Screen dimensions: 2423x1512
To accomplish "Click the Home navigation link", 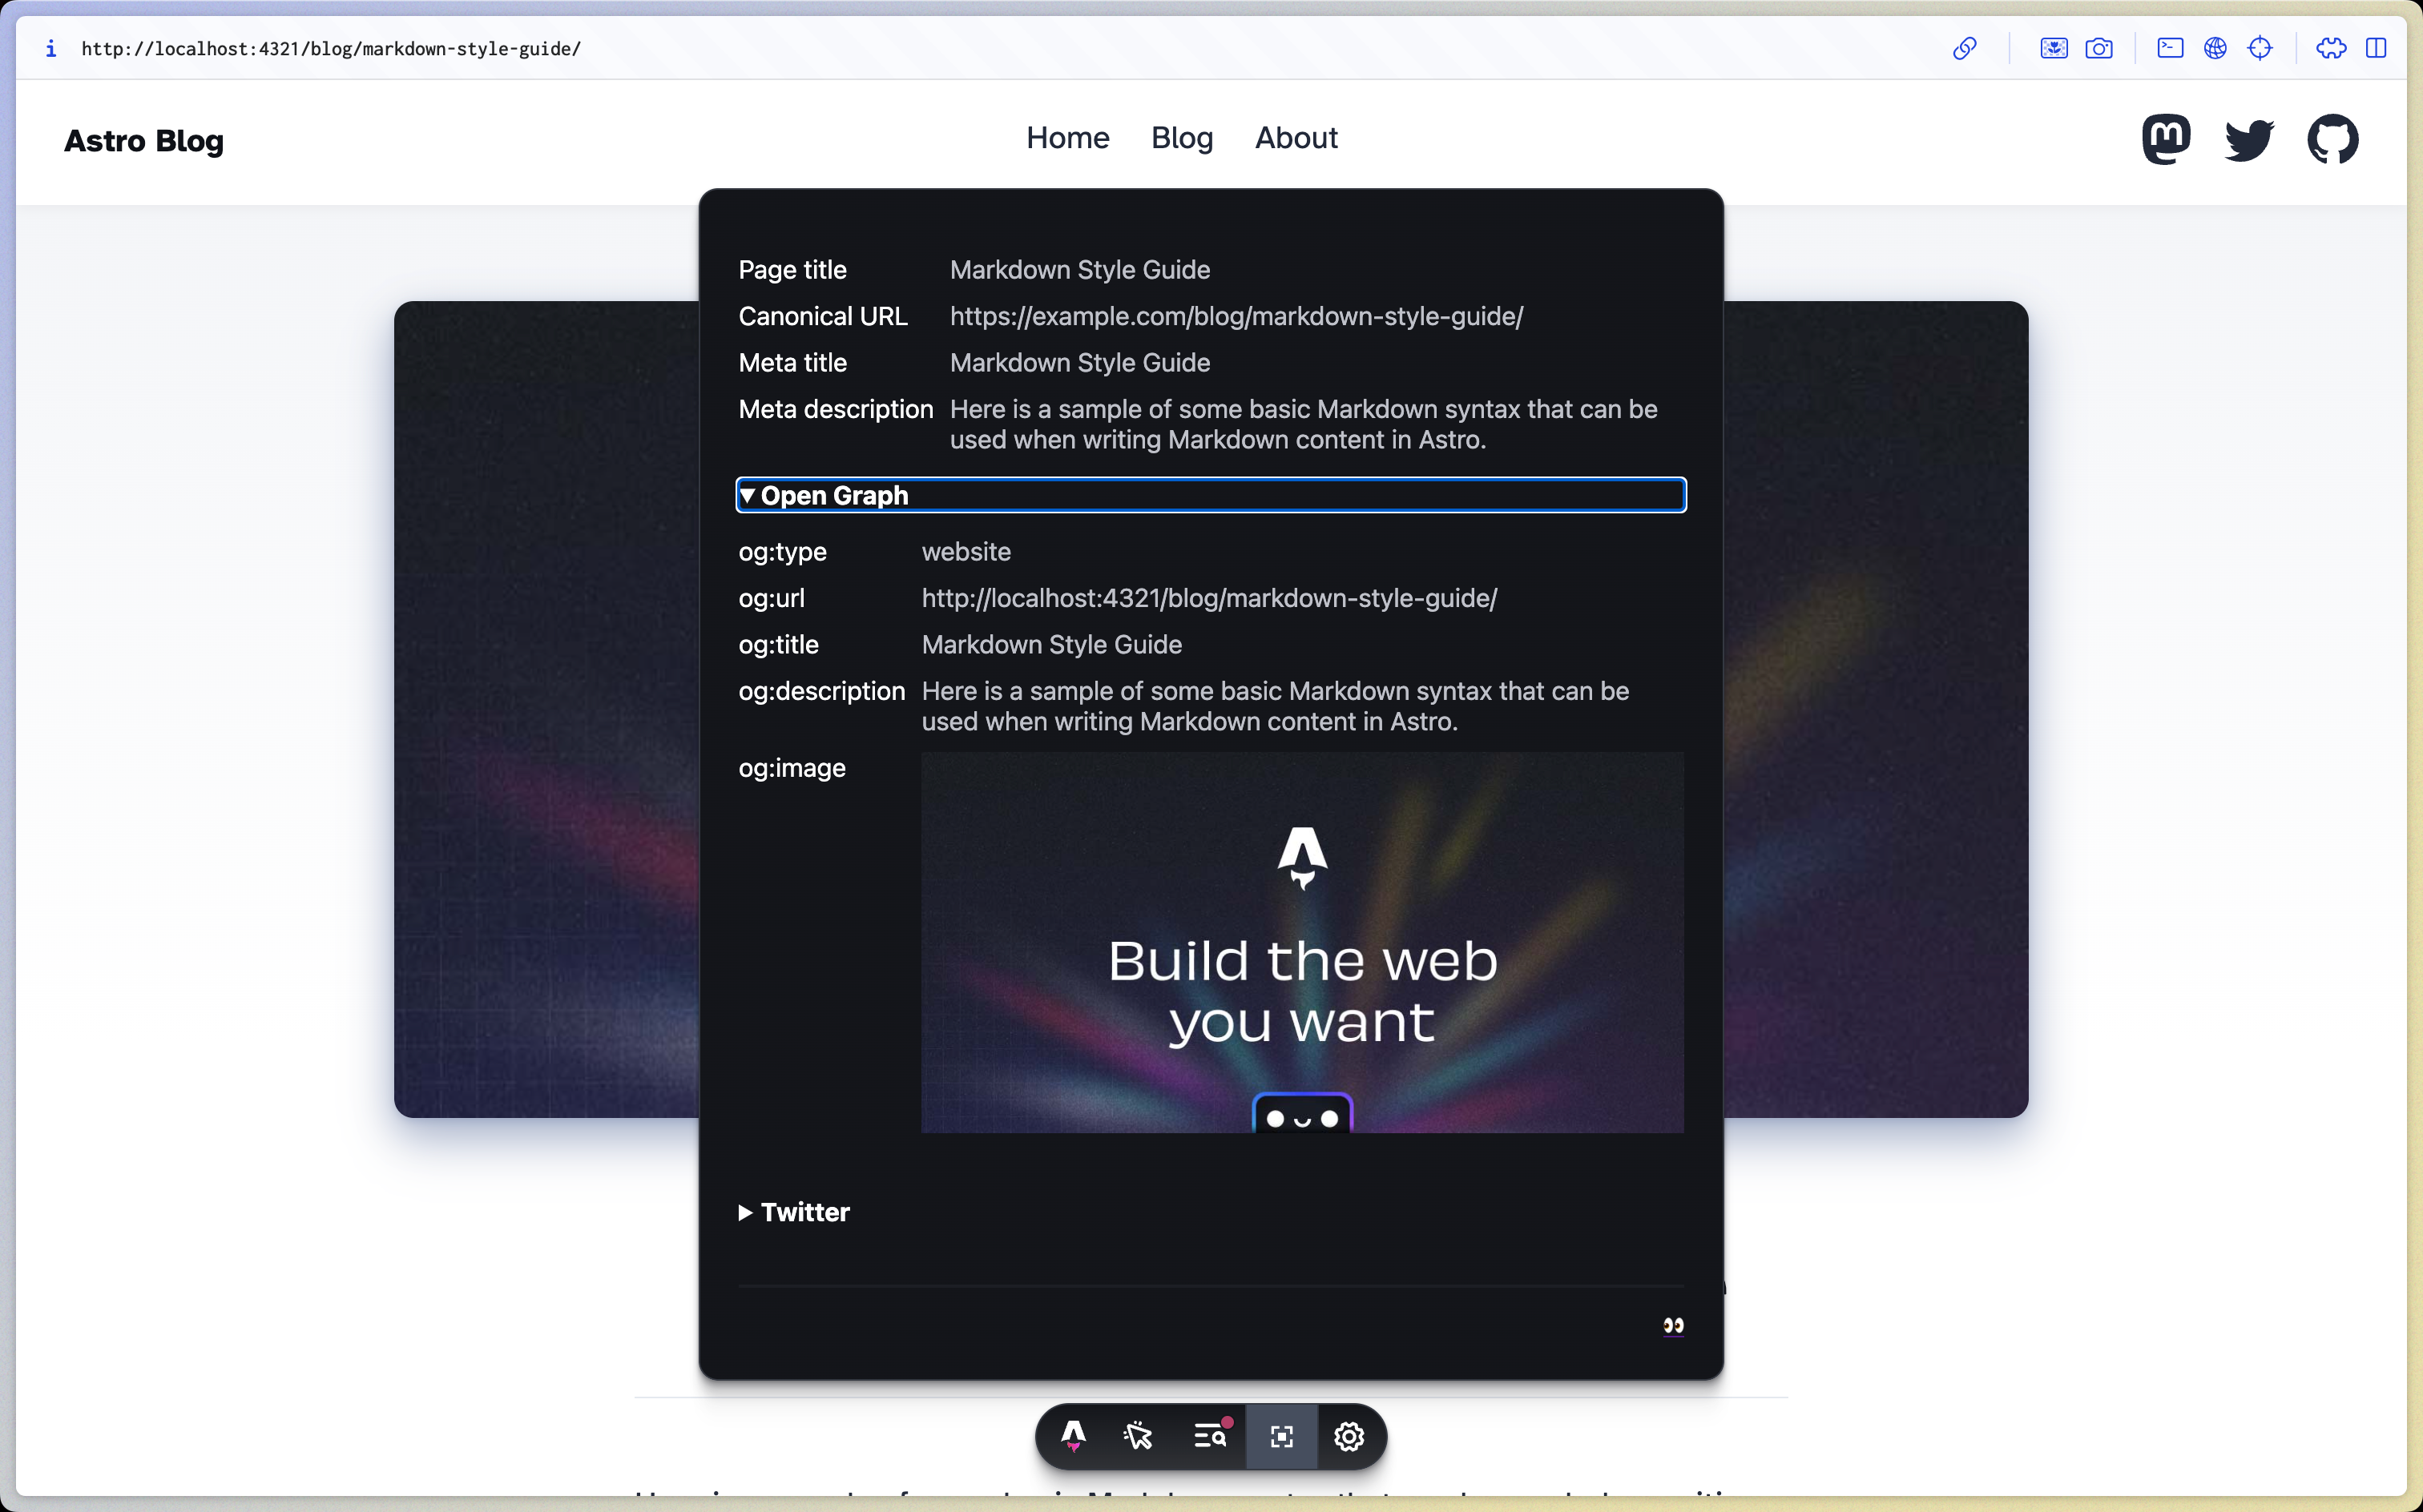I will [1067, 138].
